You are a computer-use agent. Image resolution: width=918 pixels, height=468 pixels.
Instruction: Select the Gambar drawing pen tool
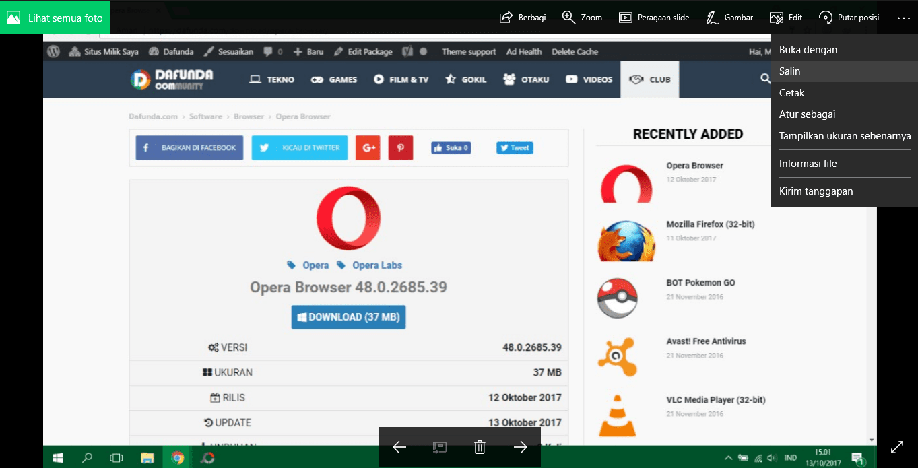click(x=729, y=18)
